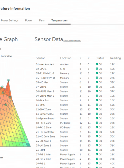124x168 pixels.
Task: Select the Power tab
Action: click(x=29, y=20)
